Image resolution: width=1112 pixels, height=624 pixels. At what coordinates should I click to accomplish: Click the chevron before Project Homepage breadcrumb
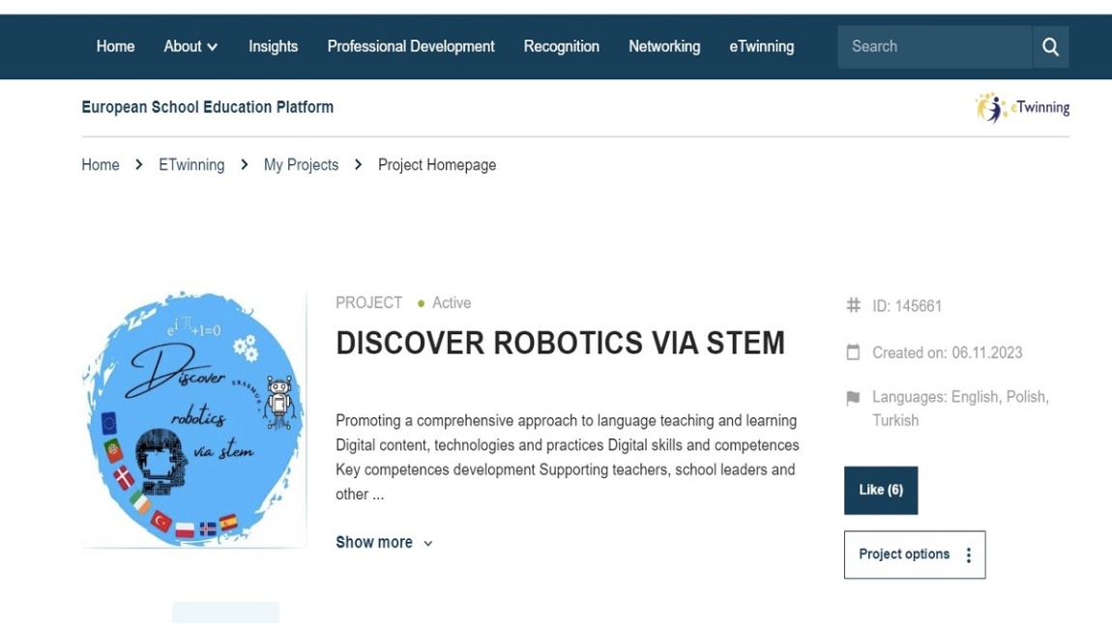point(358,165)
